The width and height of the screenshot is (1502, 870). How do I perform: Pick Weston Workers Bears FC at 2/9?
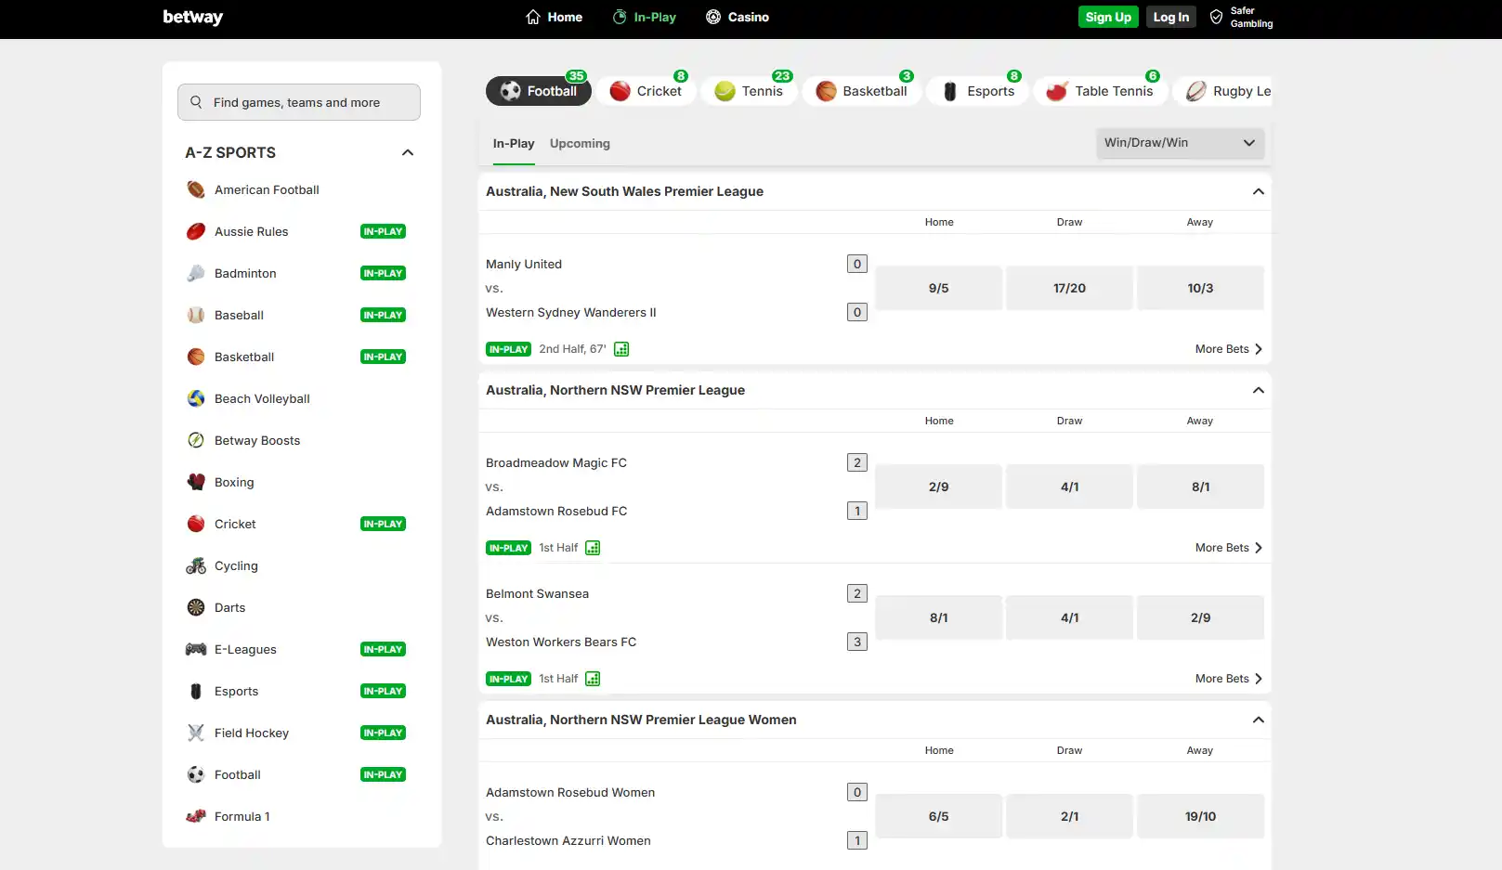click(1200, 617)
